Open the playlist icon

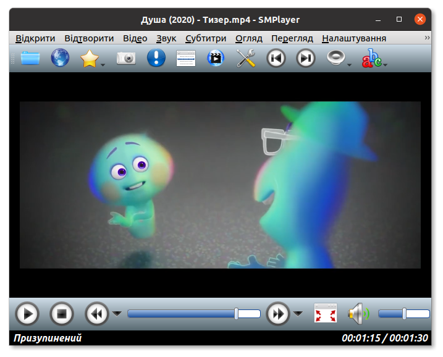(186, 59)
